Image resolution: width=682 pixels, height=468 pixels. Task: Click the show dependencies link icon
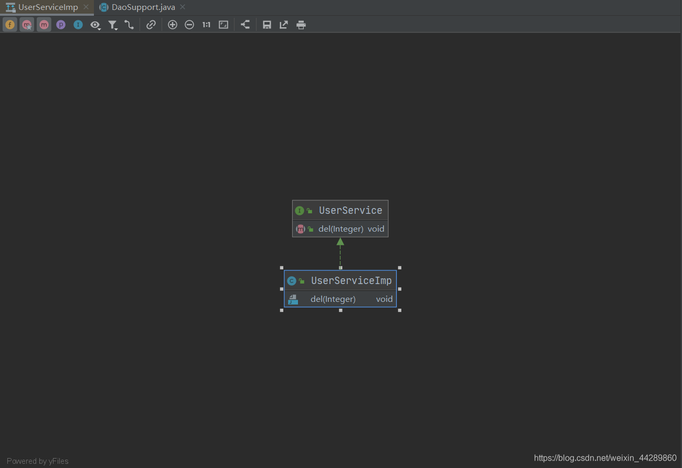151,25
